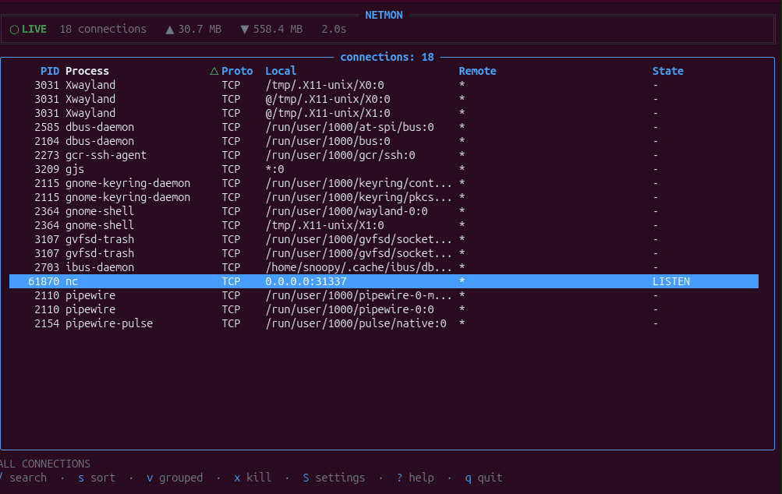The image size is (782, 494).
Task: Select the dbus-daemon row with PID 2104
Action: pyautogui.click(x=384, y=141)
